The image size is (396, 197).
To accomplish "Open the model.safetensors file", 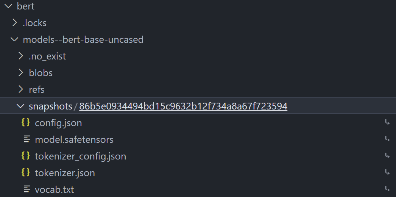I will (x=74, y=139).
